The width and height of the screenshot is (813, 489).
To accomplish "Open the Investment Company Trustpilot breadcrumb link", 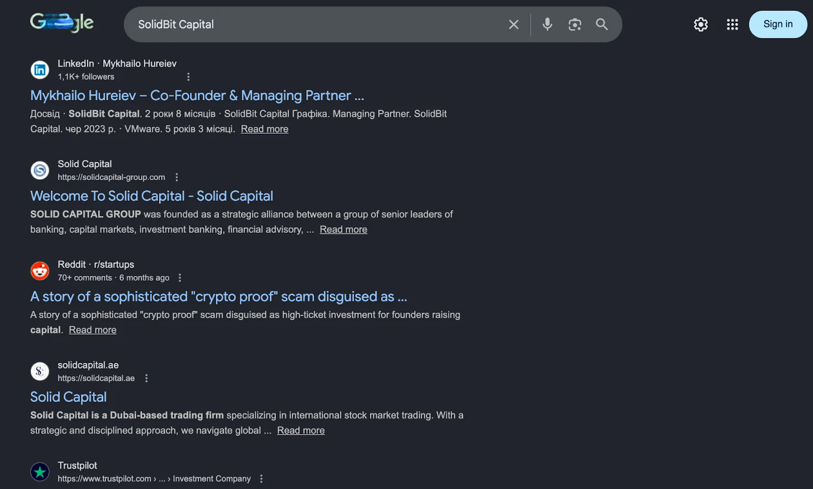I will [x=211, y=478].
